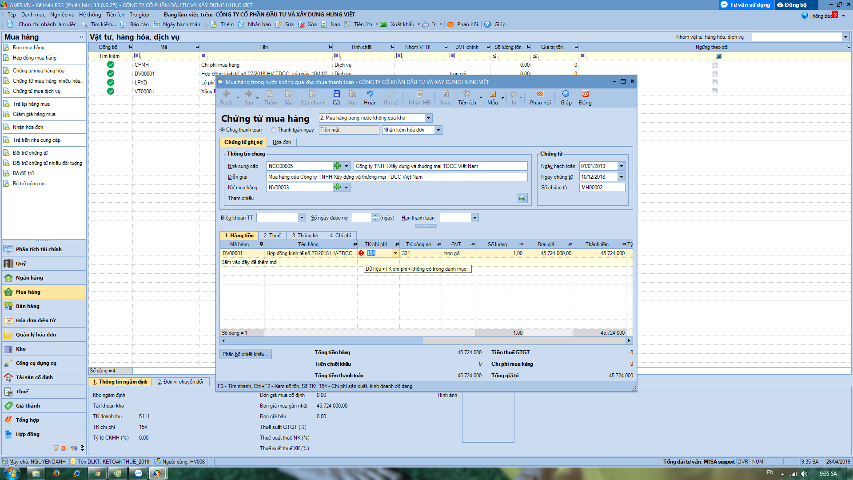Click the Phản hồi mail icon in dialog

[x=540, y=97]
